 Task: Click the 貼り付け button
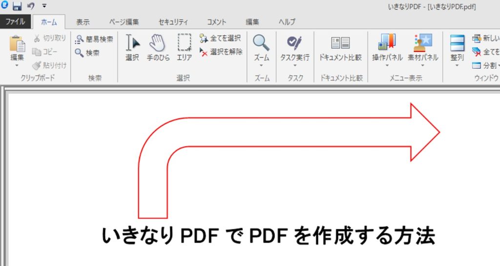(x=49, y=65)
